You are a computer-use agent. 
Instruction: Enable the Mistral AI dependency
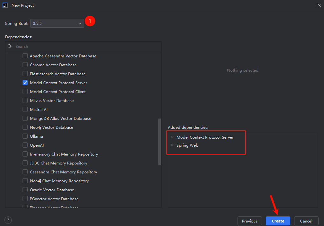(25, 109)
